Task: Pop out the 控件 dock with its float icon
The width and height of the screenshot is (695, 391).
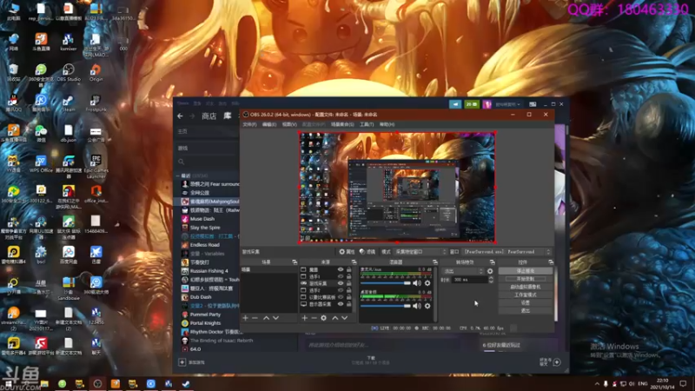Action: coord(551,262)
